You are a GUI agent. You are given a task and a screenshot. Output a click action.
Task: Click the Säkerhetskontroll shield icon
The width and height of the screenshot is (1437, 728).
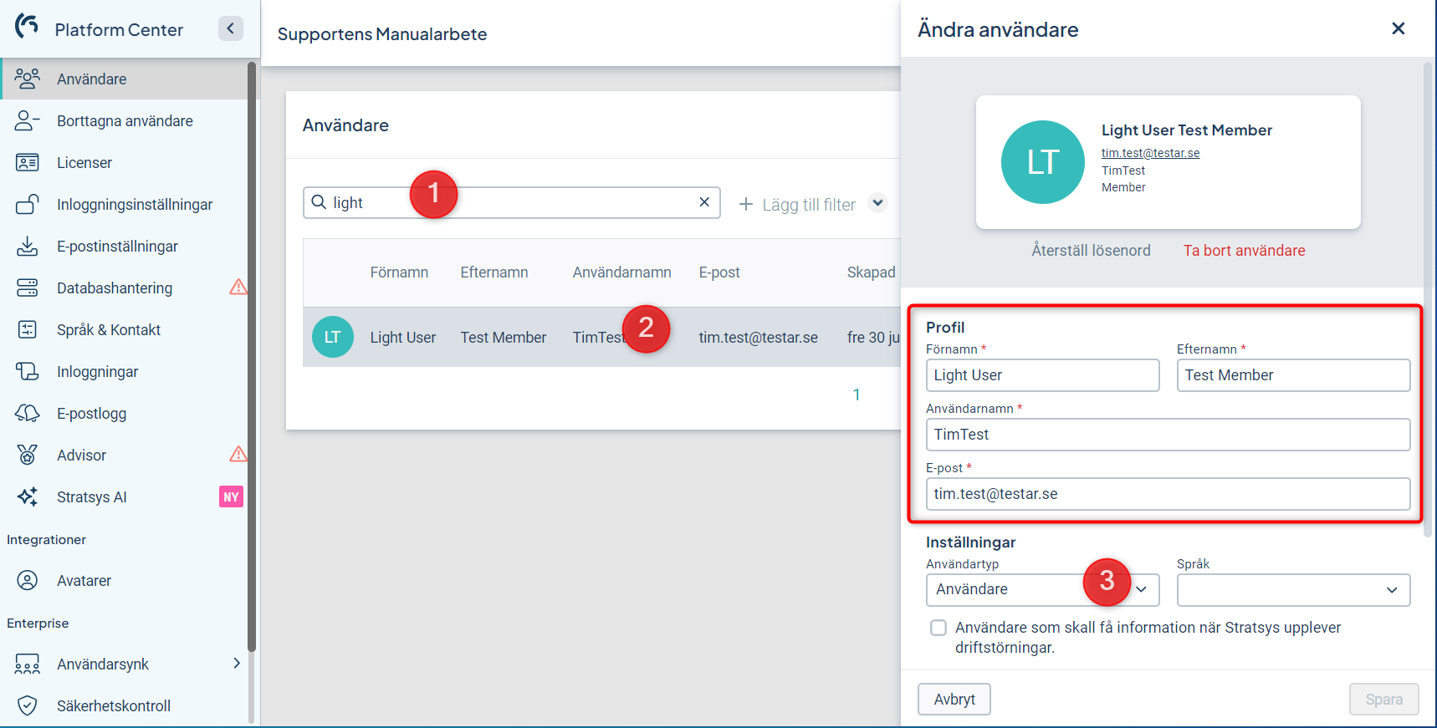click(28, 705)
